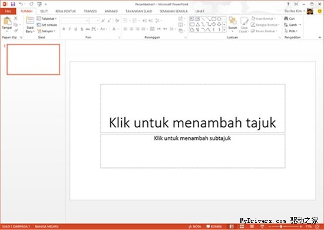This screenshot has height=230, width=324.
Task: Select the text box shape in gallery
Action: click(192, 19)
